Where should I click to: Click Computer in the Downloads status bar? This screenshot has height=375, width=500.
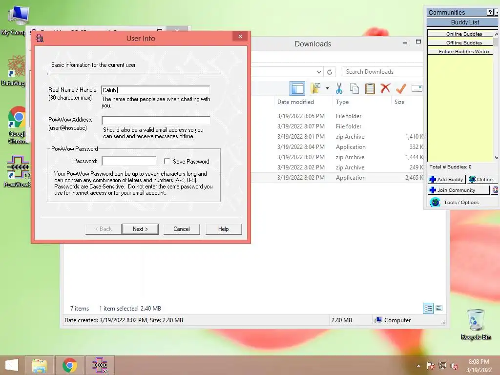point(394,320)
